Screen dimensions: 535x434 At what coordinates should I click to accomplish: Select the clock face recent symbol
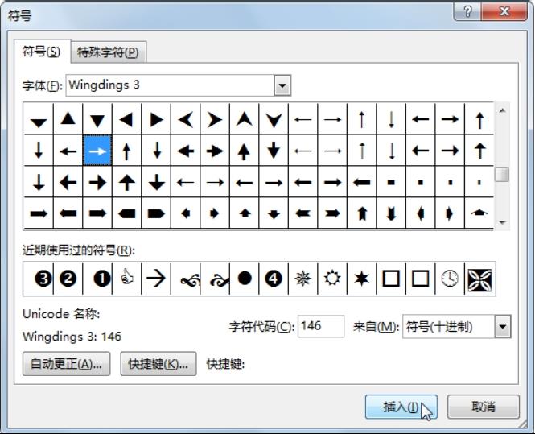tap(451, 279)
